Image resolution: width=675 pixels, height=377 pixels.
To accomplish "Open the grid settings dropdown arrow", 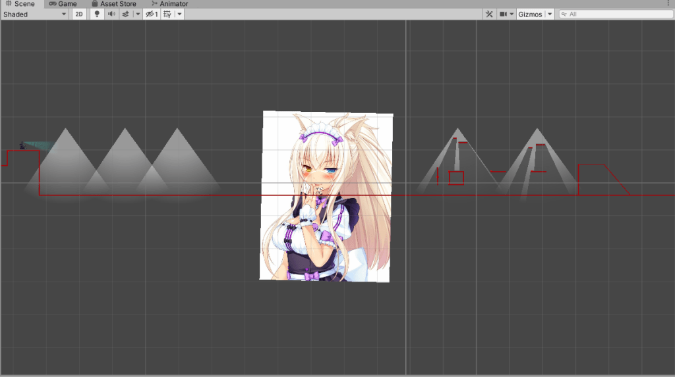I will (x=179, y=14).
